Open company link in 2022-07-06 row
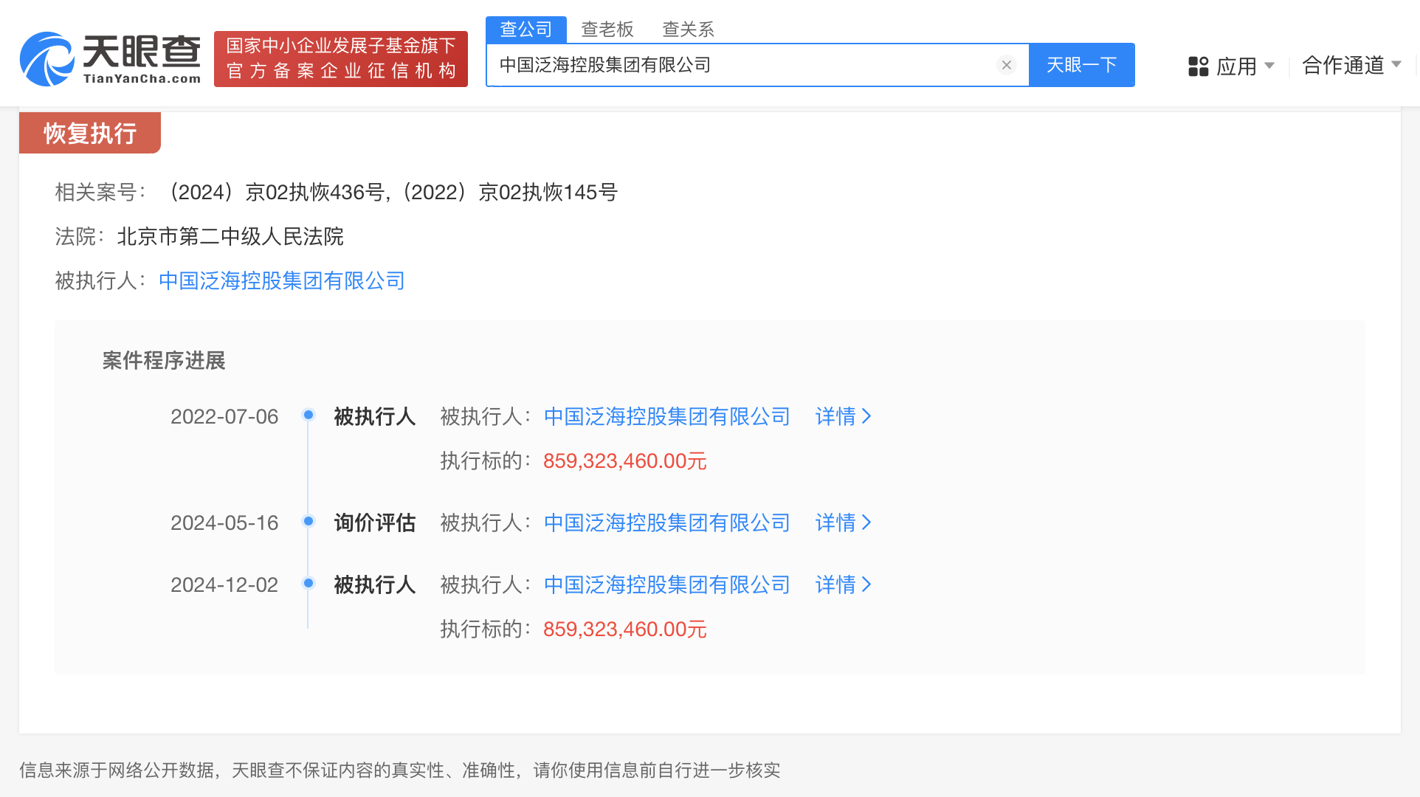 click(x=667, y=417)
